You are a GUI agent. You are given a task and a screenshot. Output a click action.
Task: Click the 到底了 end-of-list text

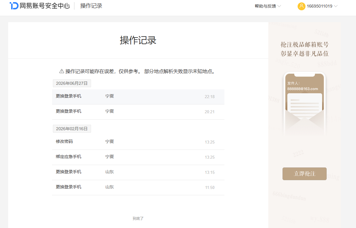pos(138,218)
